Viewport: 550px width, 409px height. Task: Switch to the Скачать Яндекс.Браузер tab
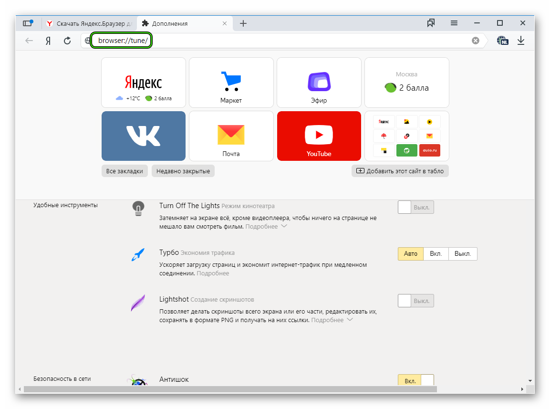pos(90,23)
